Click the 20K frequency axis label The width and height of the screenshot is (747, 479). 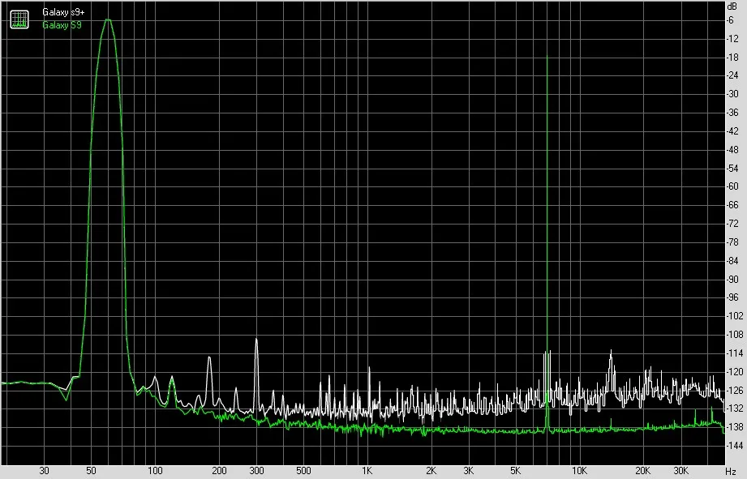pyautogui.click(x=643, y=470)
